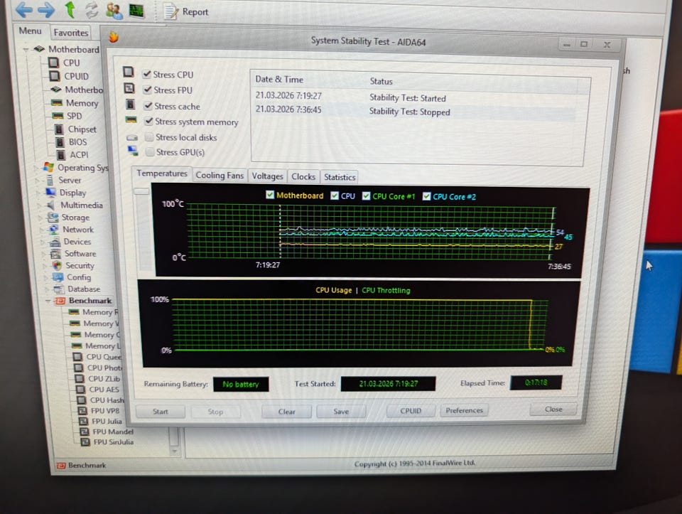Select CPU icon in the Motherboard tree
Screen dimensions: 682x514
tap(53, 63)
